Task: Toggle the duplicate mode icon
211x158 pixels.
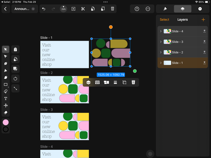Action: 15,59
